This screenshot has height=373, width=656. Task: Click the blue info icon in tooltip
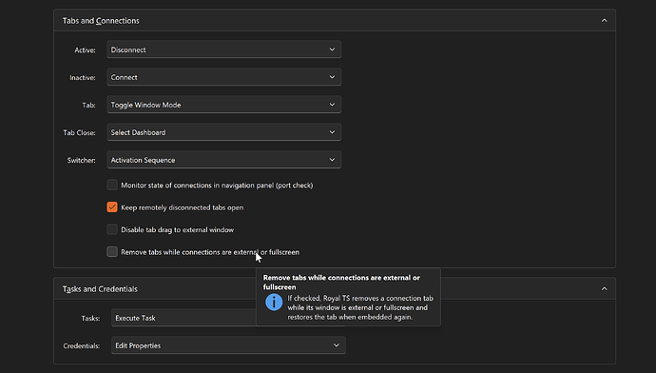(274, 302)
